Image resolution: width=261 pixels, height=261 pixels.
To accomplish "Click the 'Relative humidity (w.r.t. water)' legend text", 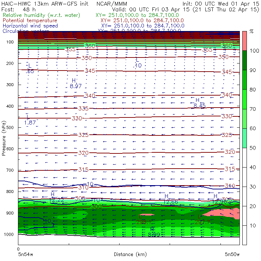I will point(41,15).
